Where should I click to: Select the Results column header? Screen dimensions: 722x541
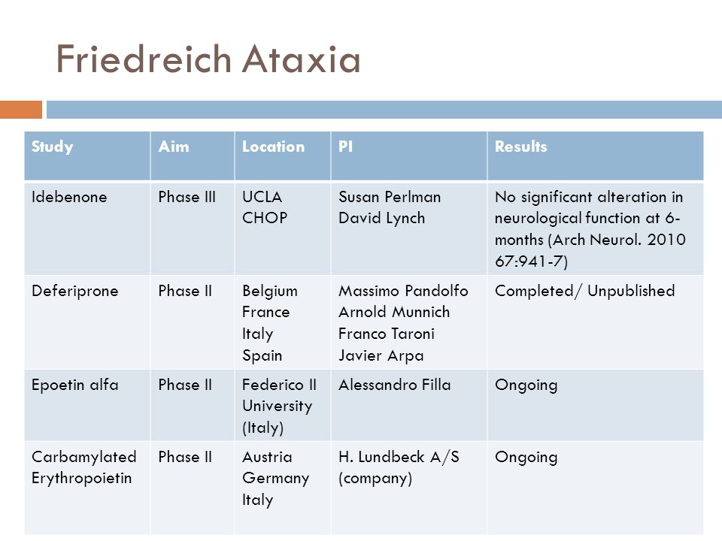coord(596,156)
